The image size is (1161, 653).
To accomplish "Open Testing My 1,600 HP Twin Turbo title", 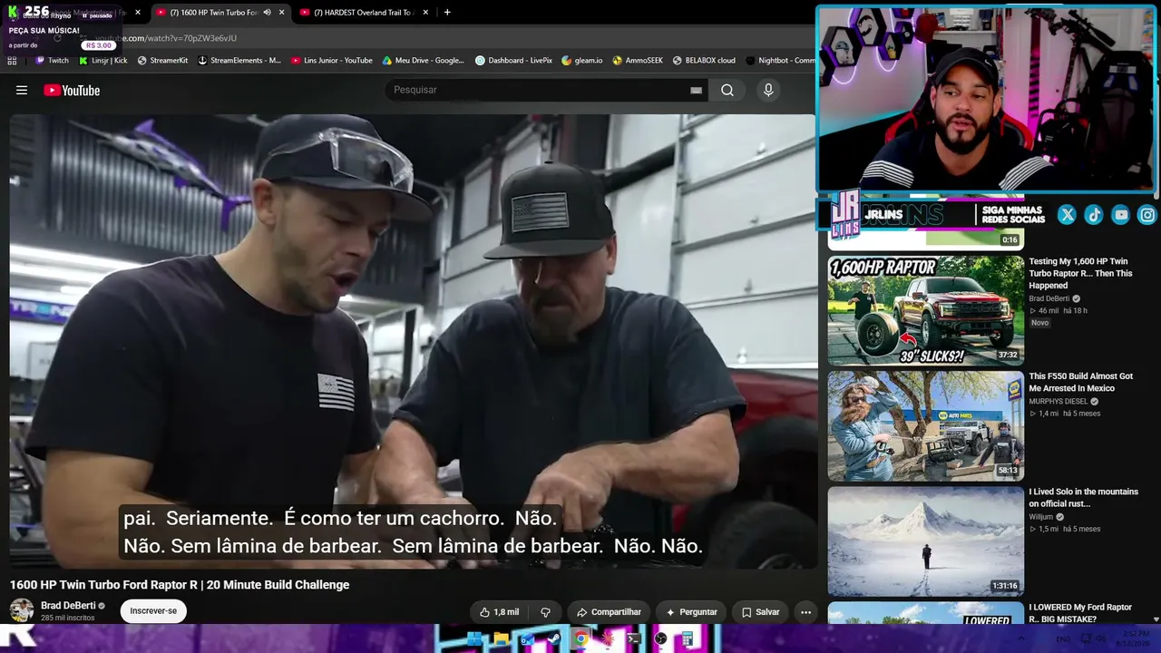I will pos(1083,273).
